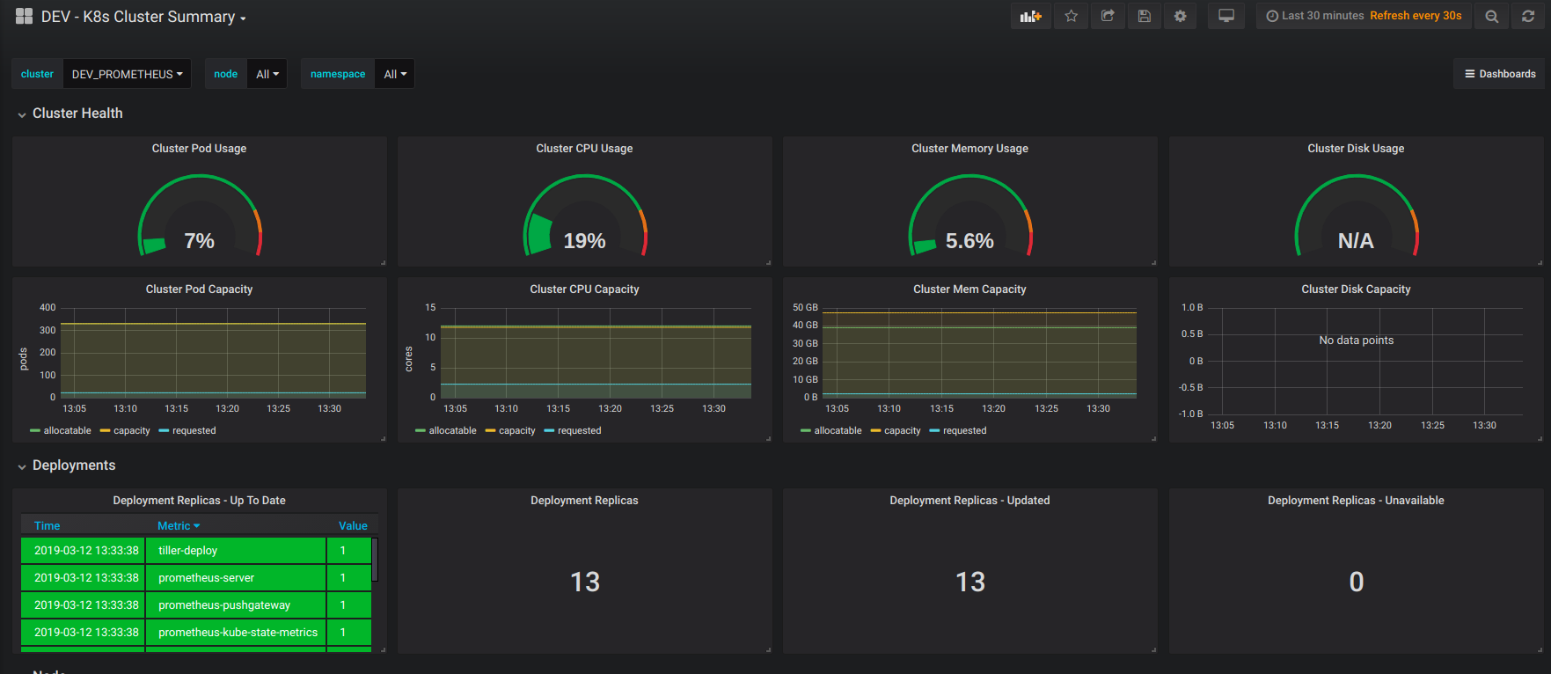The width and height of the screenshot is (1551, 674).
Task: Click the table scrollbar in Up To Date panel
Action: click(x=375, y=560)
